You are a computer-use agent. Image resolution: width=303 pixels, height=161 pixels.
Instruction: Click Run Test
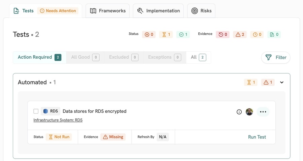pos(257,137)
